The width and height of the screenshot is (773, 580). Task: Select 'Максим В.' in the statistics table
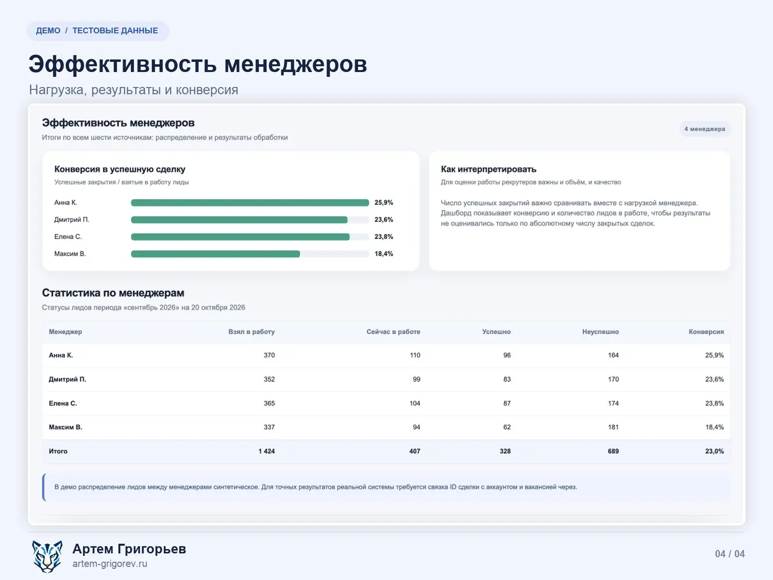coord(66,427)
